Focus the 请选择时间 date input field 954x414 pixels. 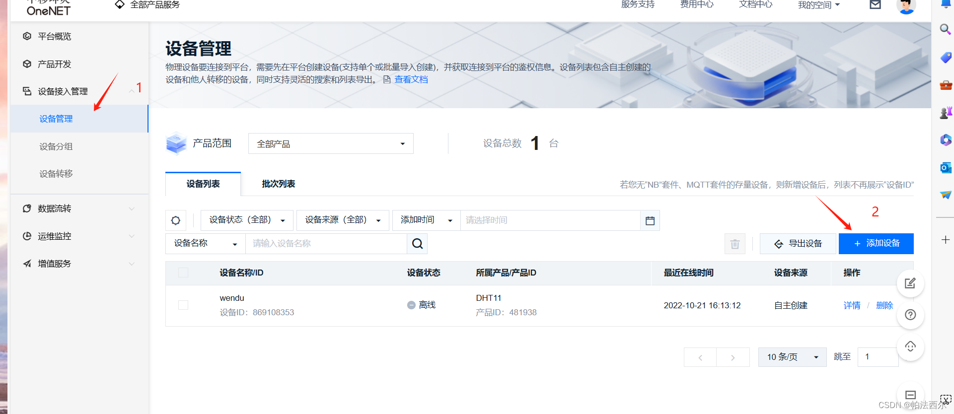[550, 220]
